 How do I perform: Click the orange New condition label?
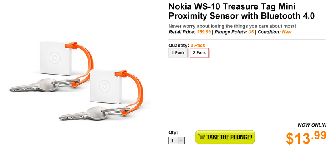287,32
